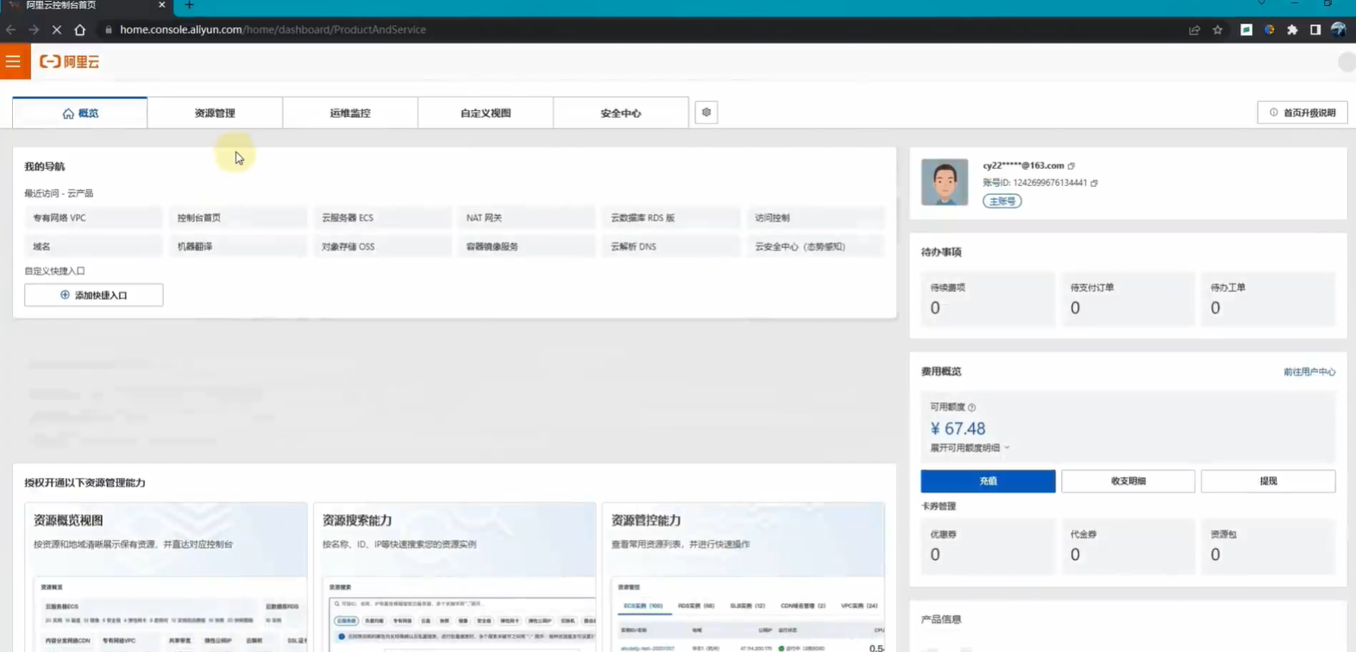Open the blue and orange round extension icon

tap(1270, 29)
